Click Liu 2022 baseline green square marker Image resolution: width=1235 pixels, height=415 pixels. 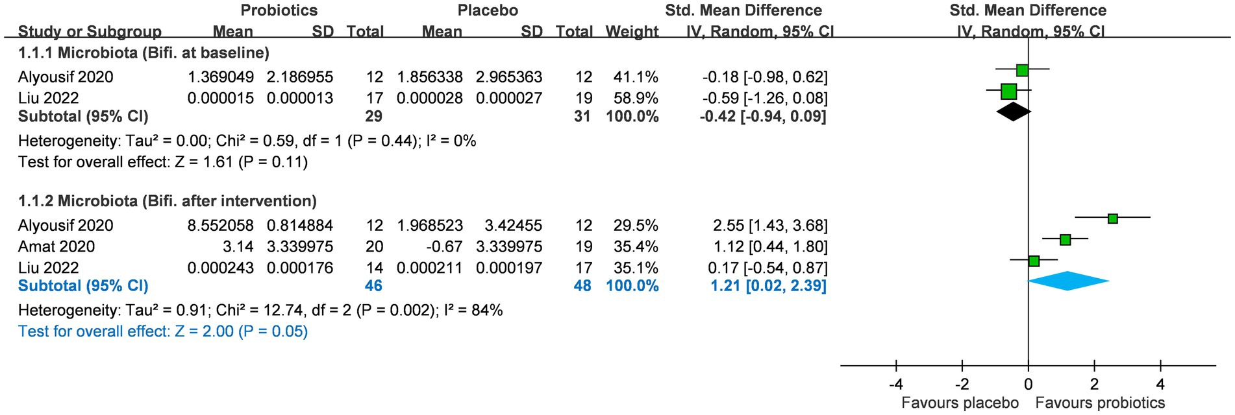coord(1008,91)
